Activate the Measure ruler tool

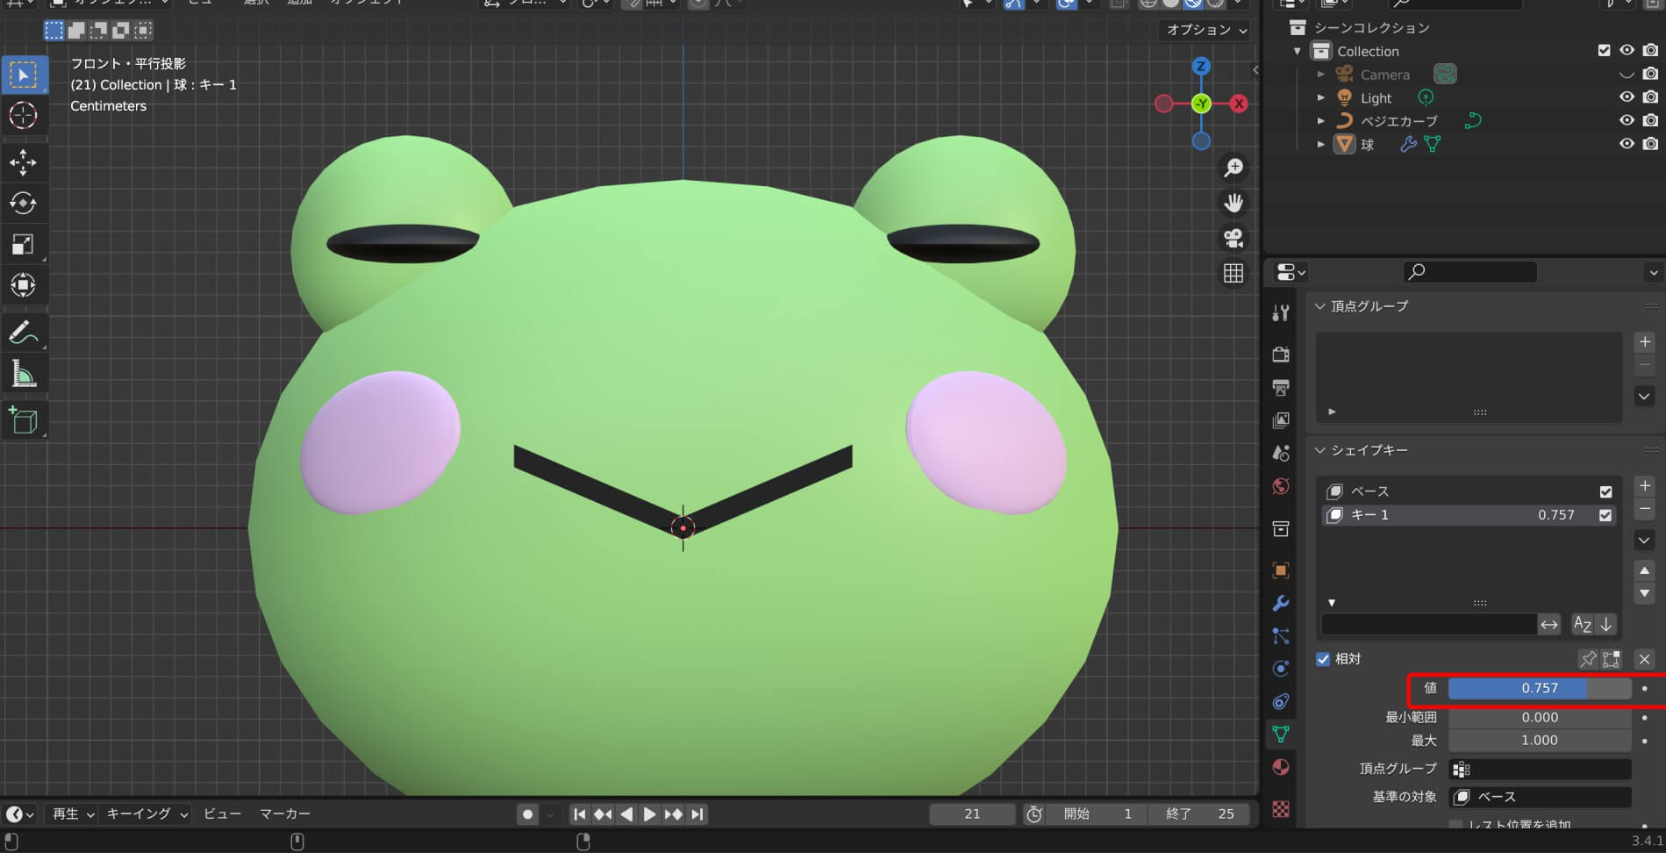coord(23,375)
